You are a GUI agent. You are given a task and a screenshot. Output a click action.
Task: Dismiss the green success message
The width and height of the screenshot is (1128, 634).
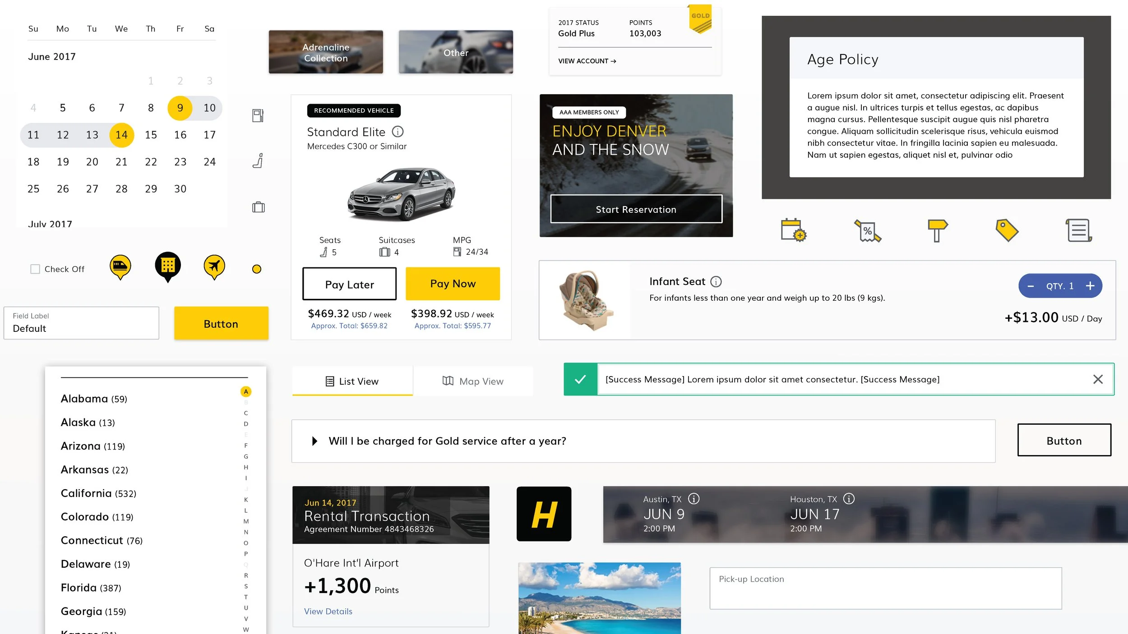point(1098,379)
